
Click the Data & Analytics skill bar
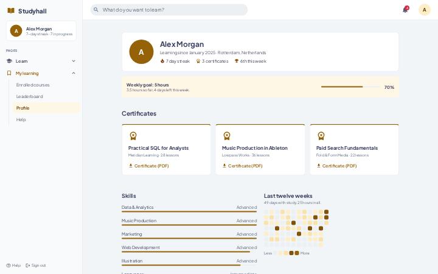coord(189,212)
